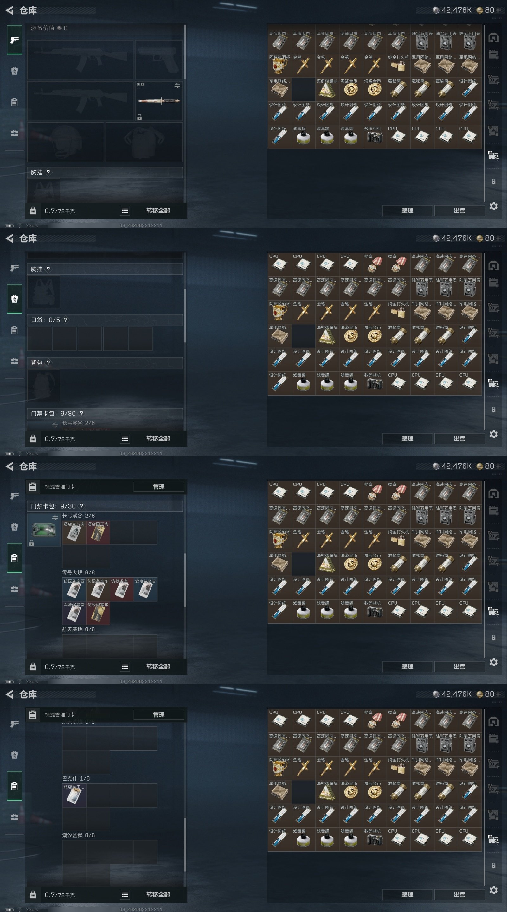Select the 军营保管室 keycard
This screenshot has height=912, width=507.
pos(74,613)
